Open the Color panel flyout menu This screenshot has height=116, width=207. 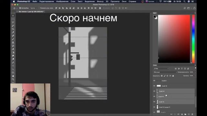195,13
